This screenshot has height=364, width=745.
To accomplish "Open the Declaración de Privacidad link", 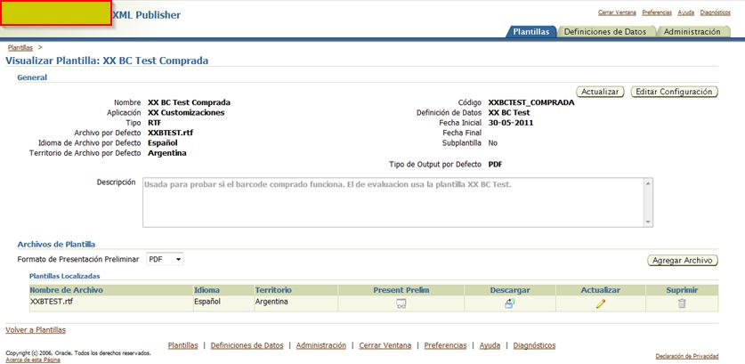I will 687,356.
